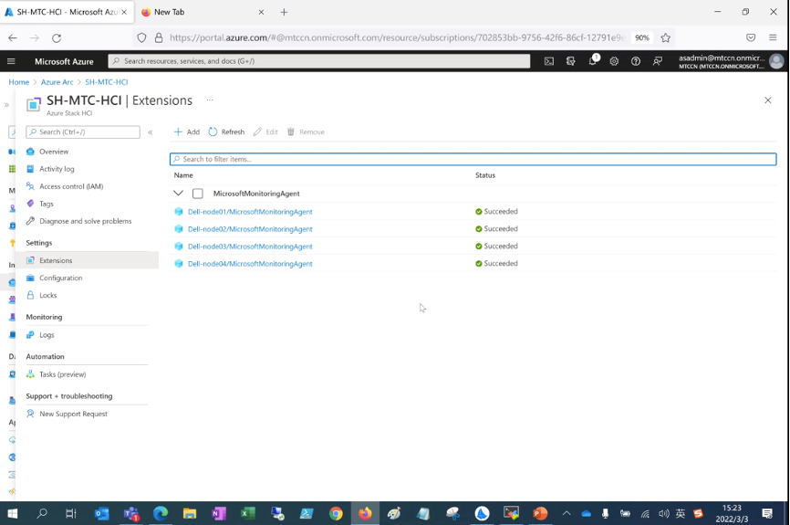The width and height of the screenshot is (790, 525).
Task: Show hidden system tray icons
Action: (x=567, y=513)
